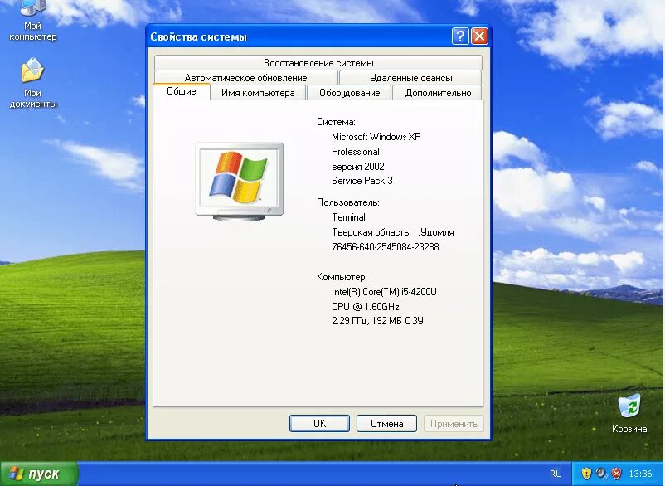Image resolution: width=665 pixels, height=486 pixels.
Task: Switch to Автоматическое обновление tab
Action: [246, 78]
